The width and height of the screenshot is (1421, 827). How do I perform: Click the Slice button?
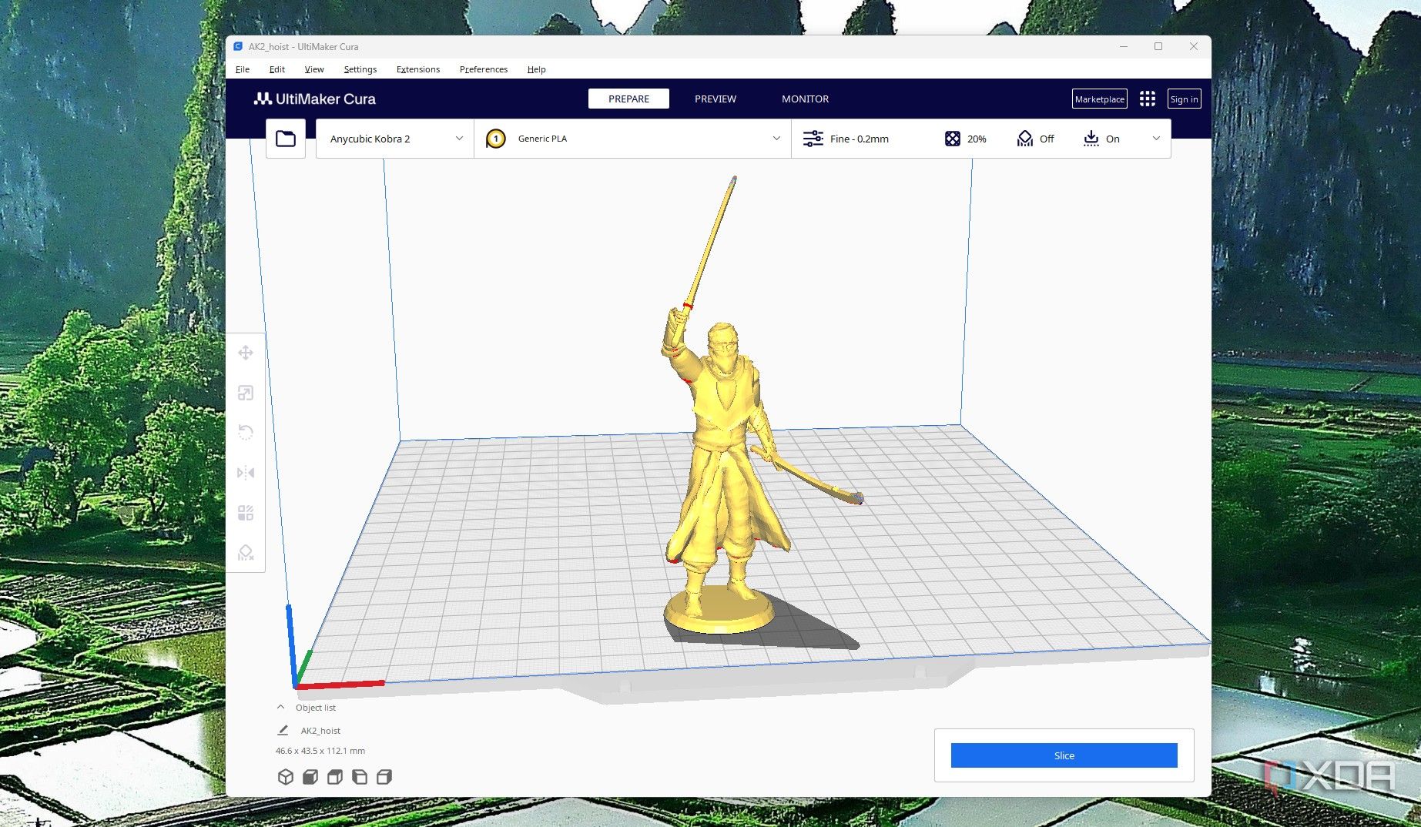(x=1064, y=755)
